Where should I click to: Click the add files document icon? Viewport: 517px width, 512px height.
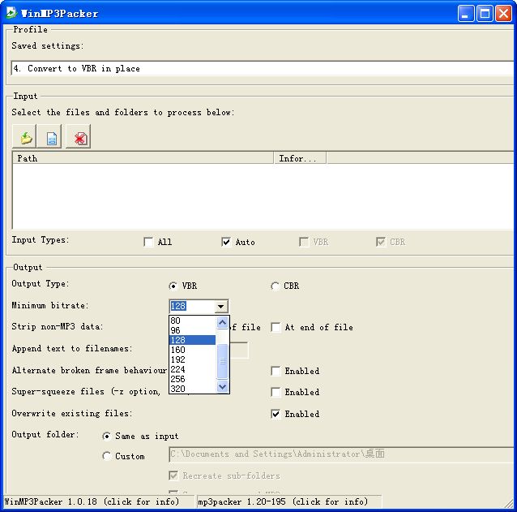[49, 136]
